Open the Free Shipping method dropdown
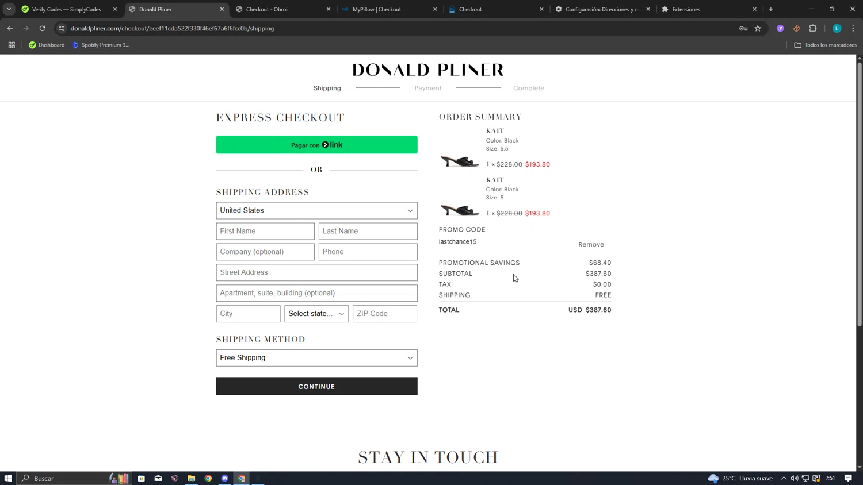 tap(316, 357)
